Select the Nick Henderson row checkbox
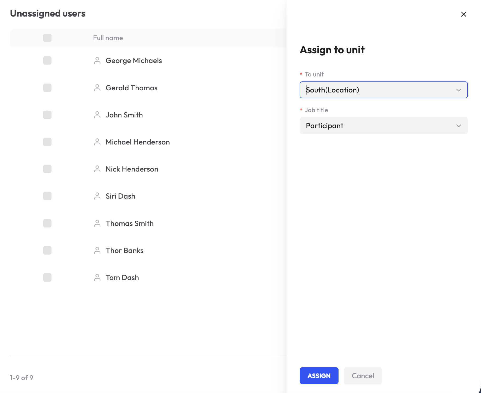 47,169
